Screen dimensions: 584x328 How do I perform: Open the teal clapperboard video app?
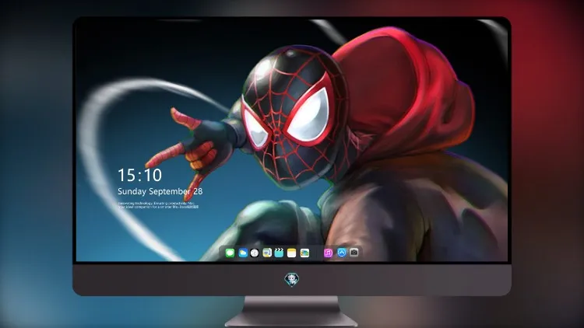coord(279,253)
